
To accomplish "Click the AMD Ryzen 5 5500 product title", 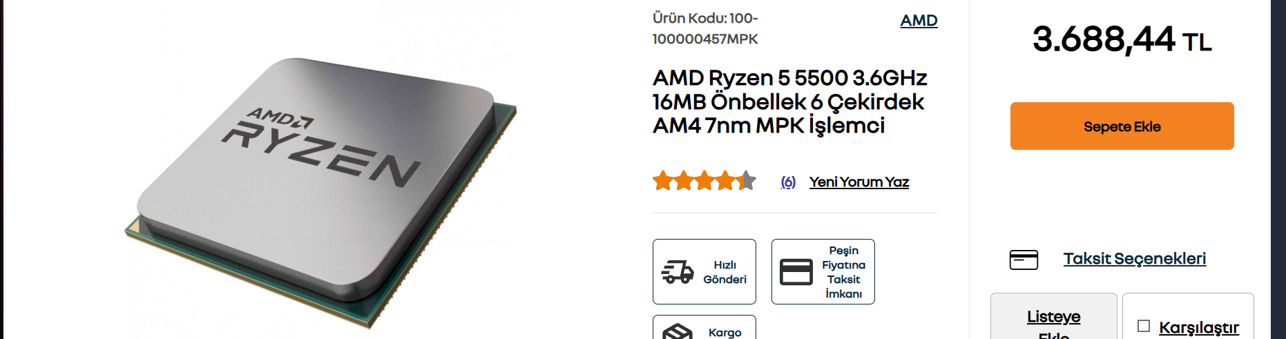I will point(789,101).
